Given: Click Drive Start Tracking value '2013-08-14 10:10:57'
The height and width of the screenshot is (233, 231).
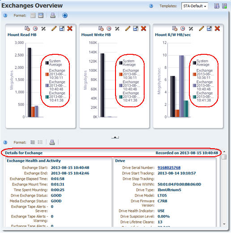Looking at the screenshot, I should click(177, 173).
